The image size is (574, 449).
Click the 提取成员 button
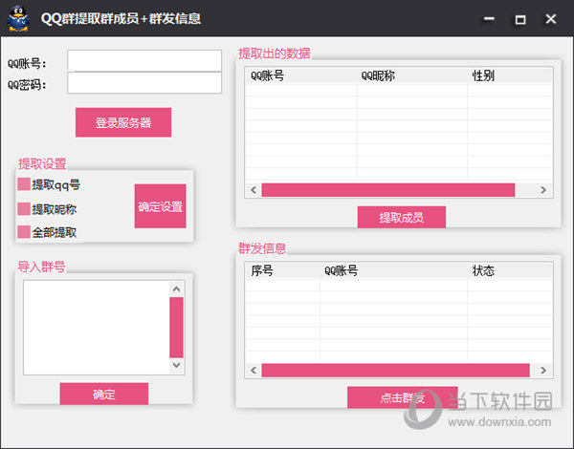402,217
